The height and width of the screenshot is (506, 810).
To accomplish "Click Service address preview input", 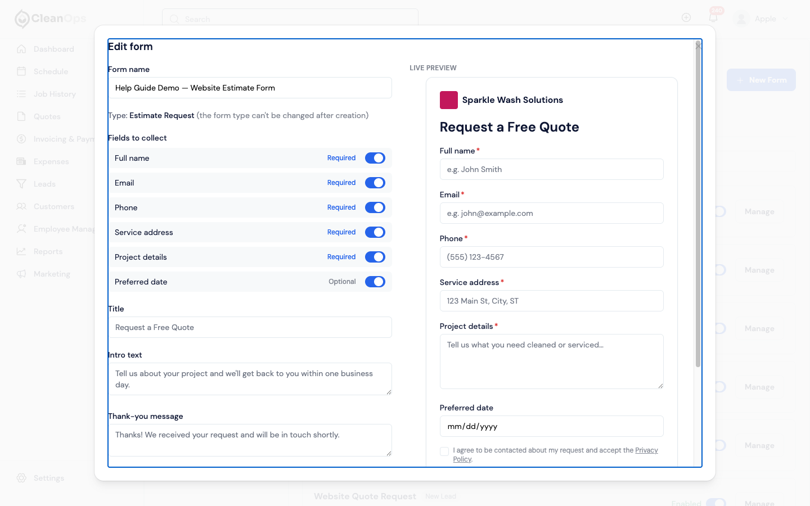I will click(551, 301).
